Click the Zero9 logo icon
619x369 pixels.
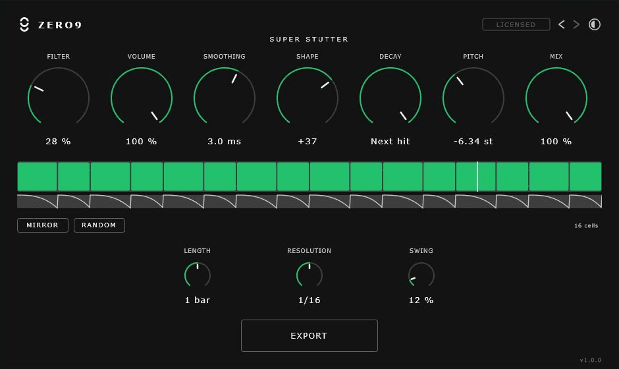coord(24,24)
